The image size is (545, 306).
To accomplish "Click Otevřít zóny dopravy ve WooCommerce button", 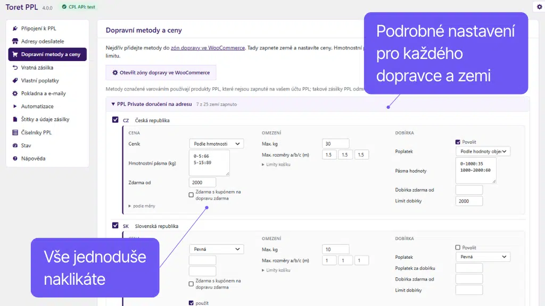I will 161,72.
